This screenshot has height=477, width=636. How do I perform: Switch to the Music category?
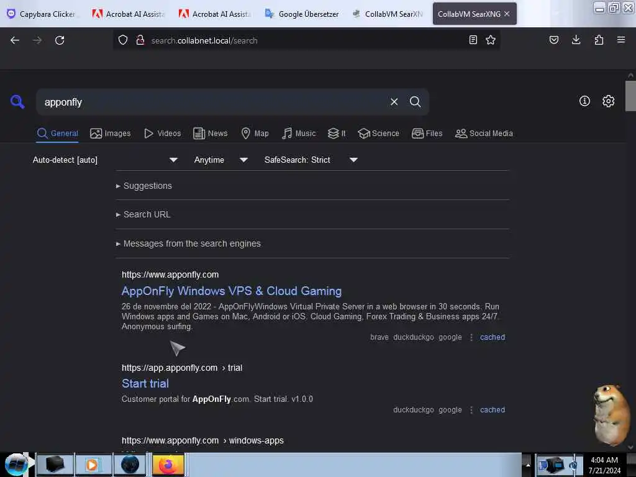299,134
